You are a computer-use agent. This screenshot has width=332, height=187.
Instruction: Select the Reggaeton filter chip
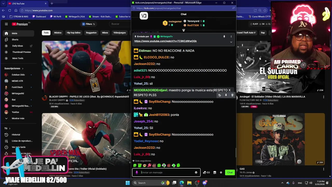[x=91, y=33]
